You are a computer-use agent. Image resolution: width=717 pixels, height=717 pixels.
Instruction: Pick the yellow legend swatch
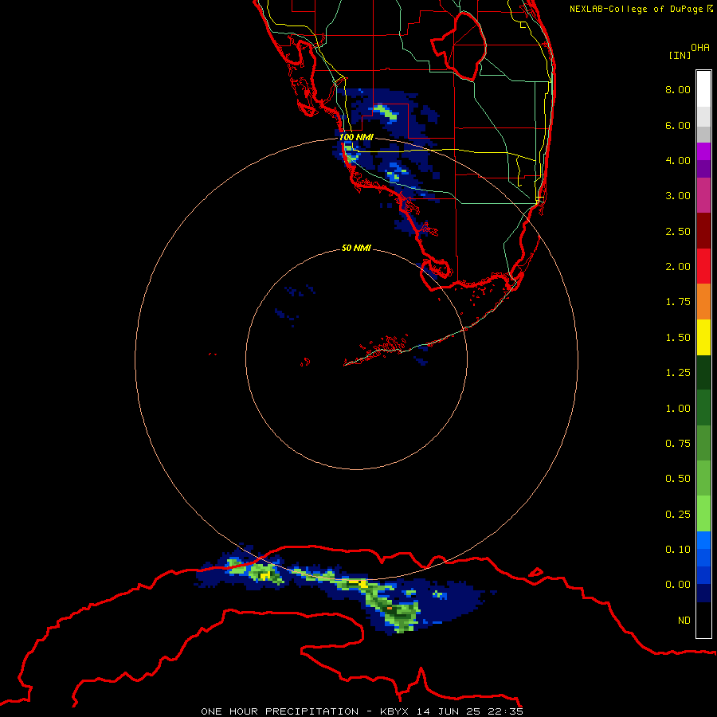(x=703, y=338)
